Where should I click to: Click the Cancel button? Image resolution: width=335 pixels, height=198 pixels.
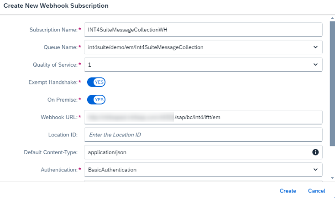point(316,191)
